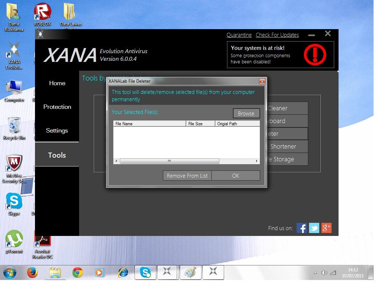Launch Google Chrome from taskbar
Image resolution: width=379 pixels, height=284 pixels.
[x=77, y=273]
